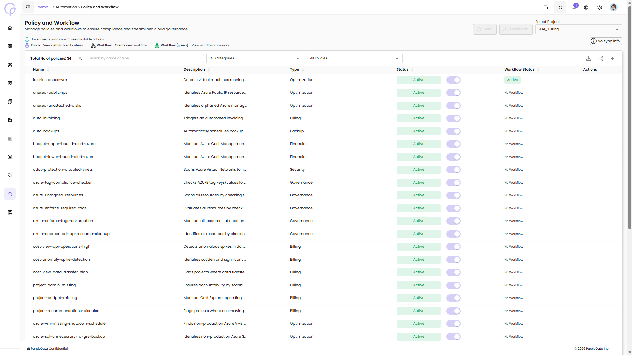The width and height of the screenshot is (632, 355).
Task: Click the No sync info button
Action: point(606,41)
